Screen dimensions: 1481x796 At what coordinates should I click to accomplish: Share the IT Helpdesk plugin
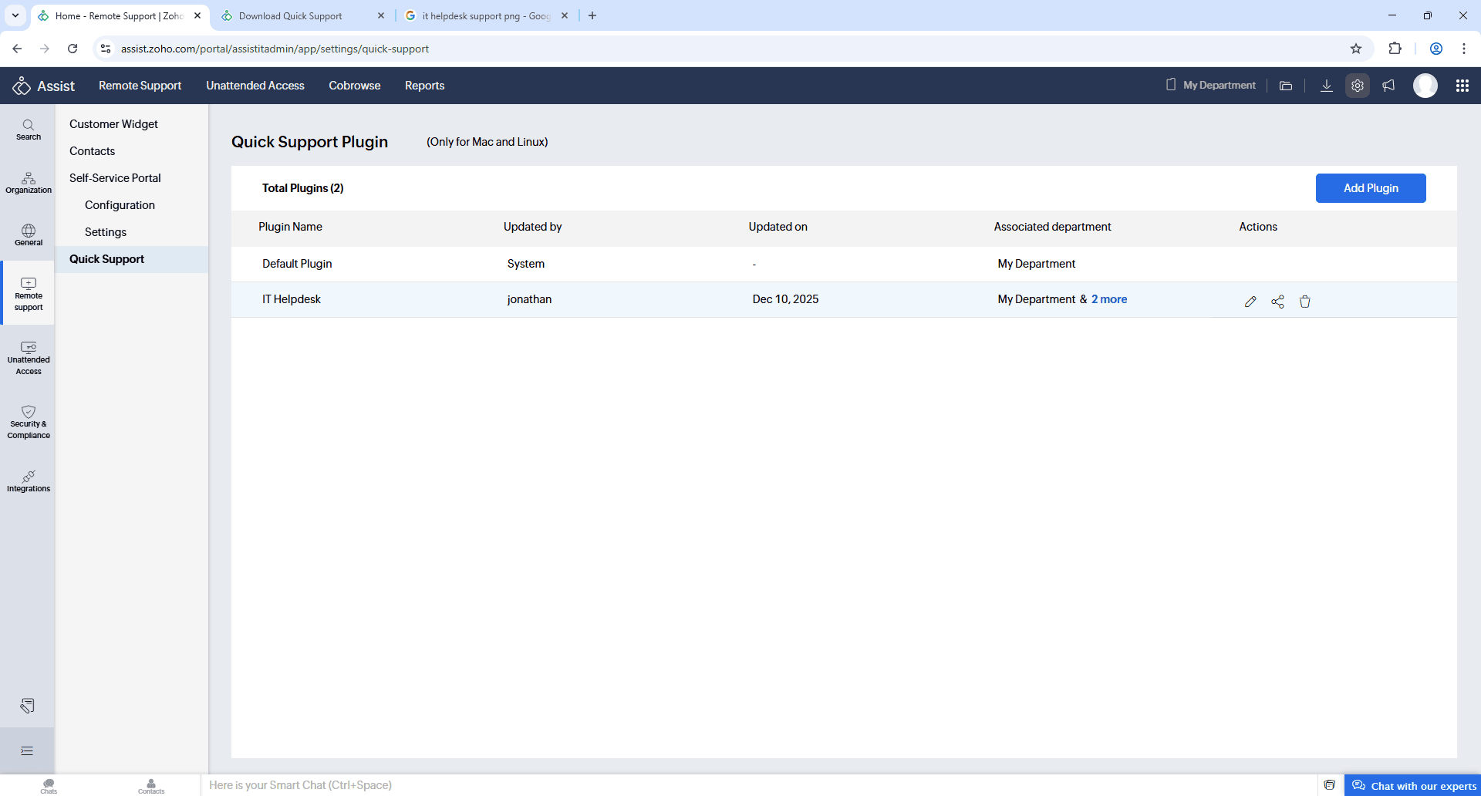(1277, 302)
